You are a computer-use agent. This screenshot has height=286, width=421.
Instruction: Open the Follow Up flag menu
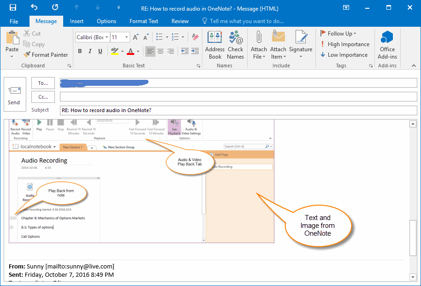click(338, 34)
